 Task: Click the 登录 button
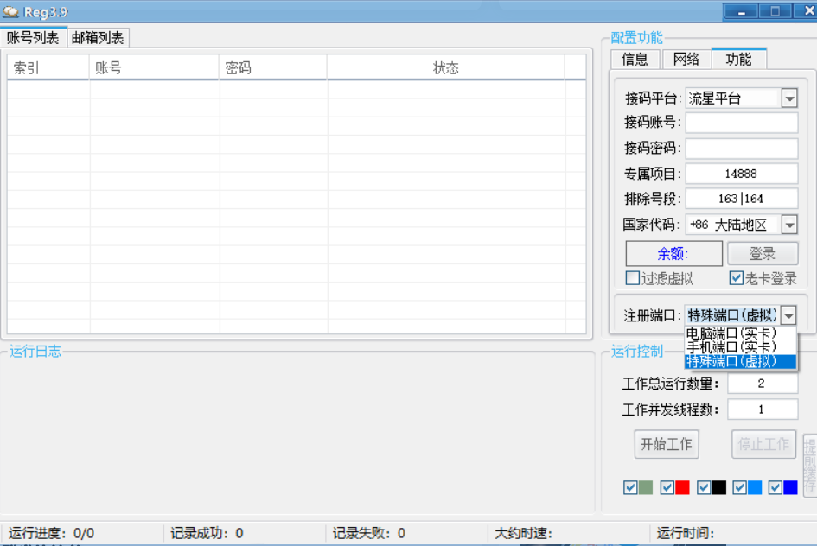pyautogui.click(x=762, y=253)
